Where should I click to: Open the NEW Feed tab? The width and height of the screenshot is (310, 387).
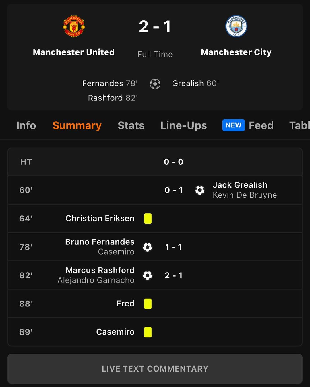pos(248,125)
